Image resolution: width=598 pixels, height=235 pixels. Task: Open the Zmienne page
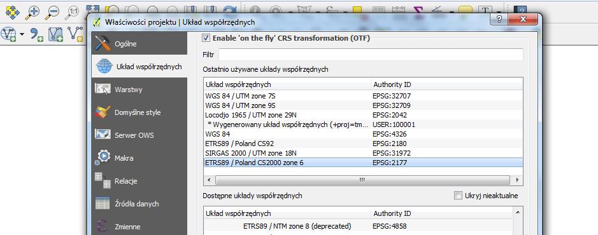coord(139,227)
